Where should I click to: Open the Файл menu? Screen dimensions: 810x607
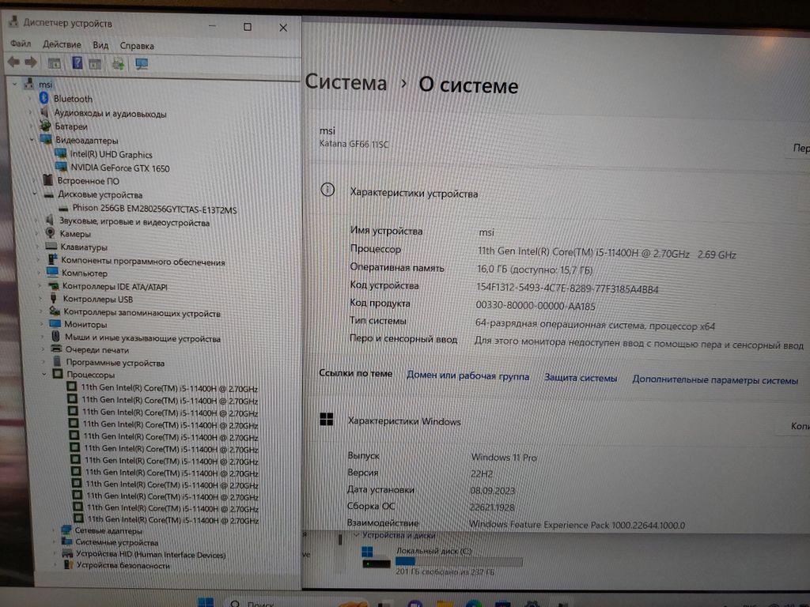click(x=21, y=45)
